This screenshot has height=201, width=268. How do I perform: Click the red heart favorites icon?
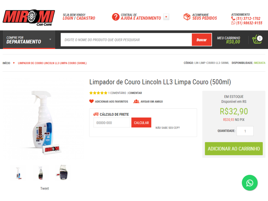[x=91, y=102]
